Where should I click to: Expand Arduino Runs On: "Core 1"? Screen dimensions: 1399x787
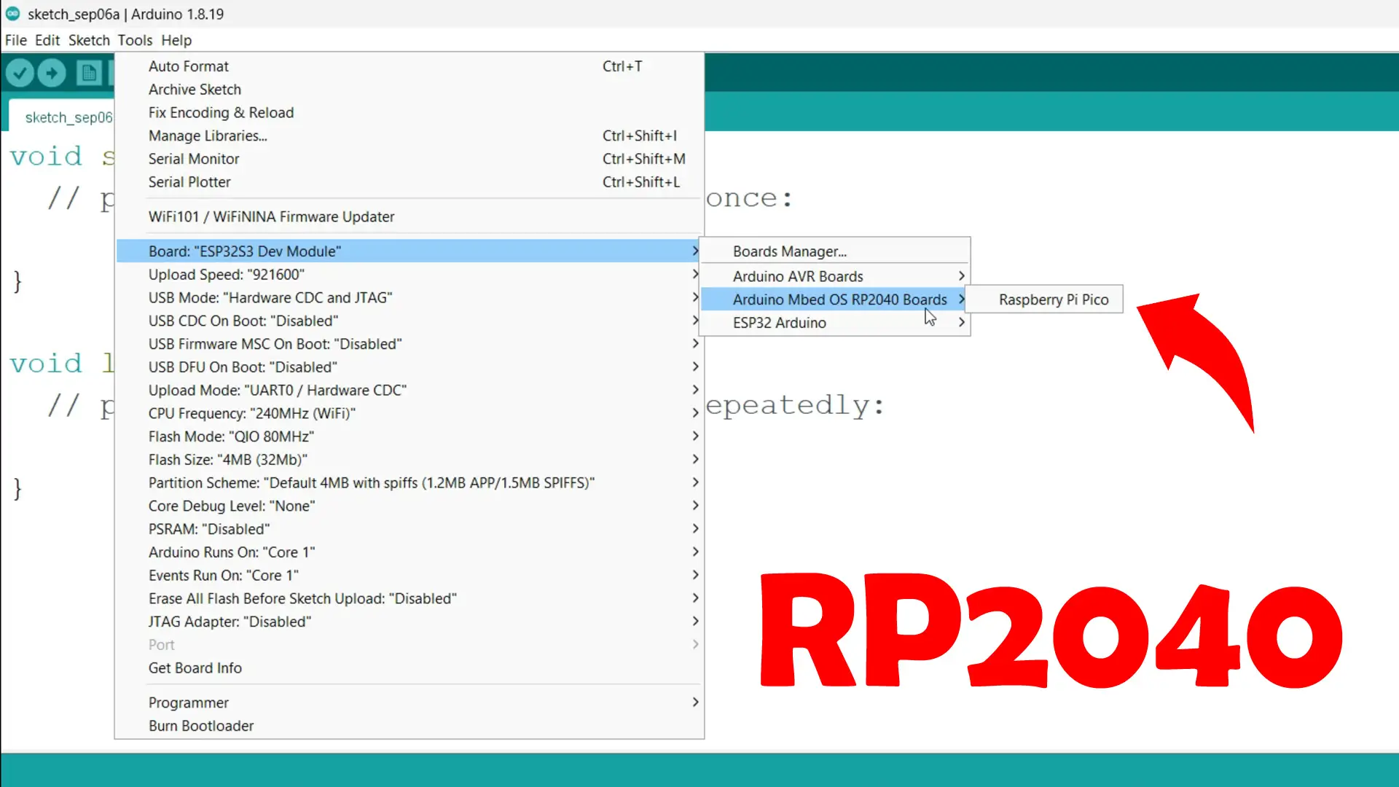(409, 552)
